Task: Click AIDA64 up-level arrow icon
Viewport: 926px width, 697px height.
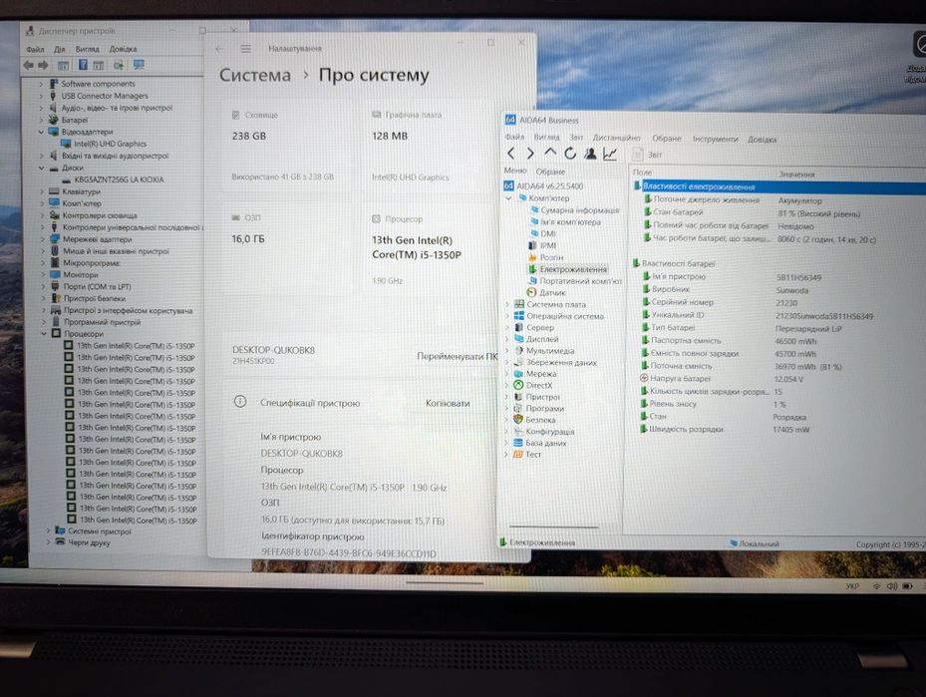Action: pyautogui.click(x=550, y=154)
